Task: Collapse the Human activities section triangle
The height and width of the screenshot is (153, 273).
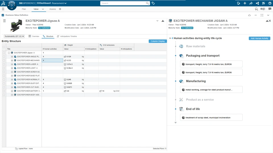Action: point(170,38)
